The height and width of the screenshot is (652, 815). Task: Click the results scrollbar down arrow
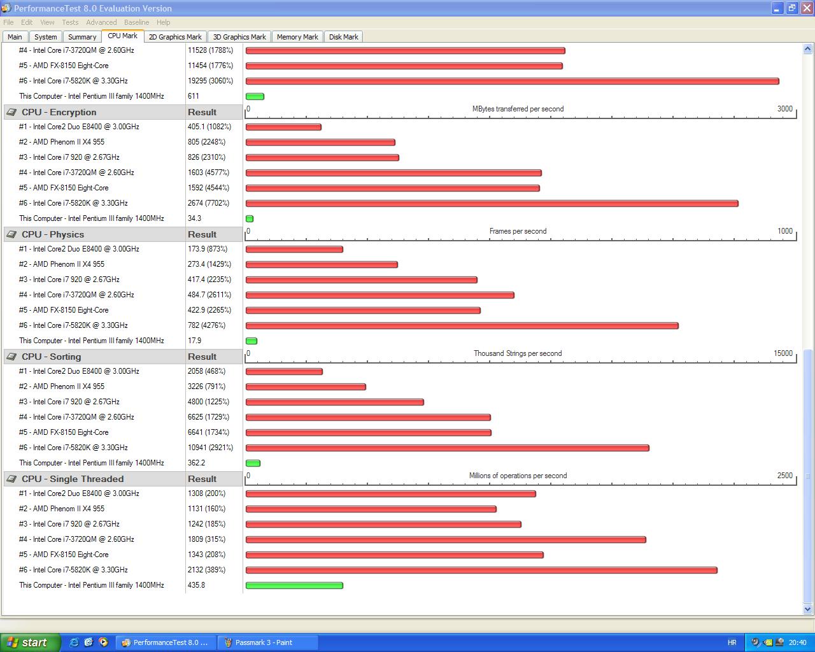click(x=808, y=609)
